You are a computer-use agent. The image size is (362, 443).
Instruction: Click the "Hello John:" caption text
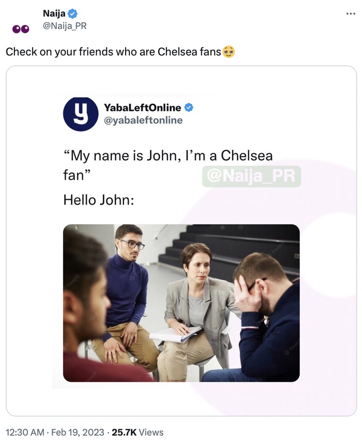99,200
